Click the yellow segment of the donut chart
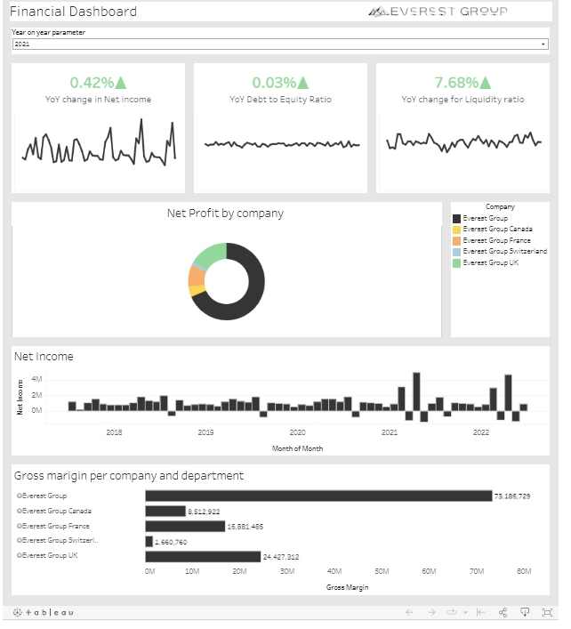The width and height of the screenshot is (571, 629). click(197, 291)
